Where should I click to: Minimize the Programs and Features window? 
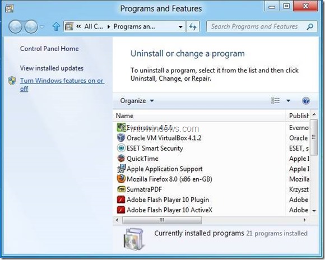coord(272,7)
